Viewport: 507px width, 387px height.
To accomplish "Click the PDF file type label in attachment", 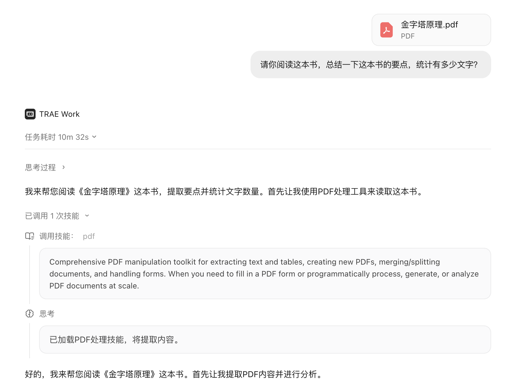I will click(408, 36).
